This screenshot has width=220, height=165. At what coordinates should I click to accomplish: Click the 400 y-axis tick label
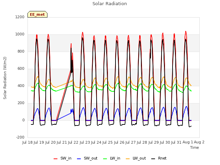point(21,86)
